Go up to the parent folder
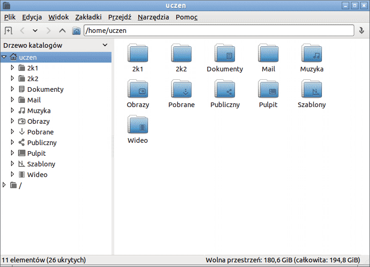 62,31
